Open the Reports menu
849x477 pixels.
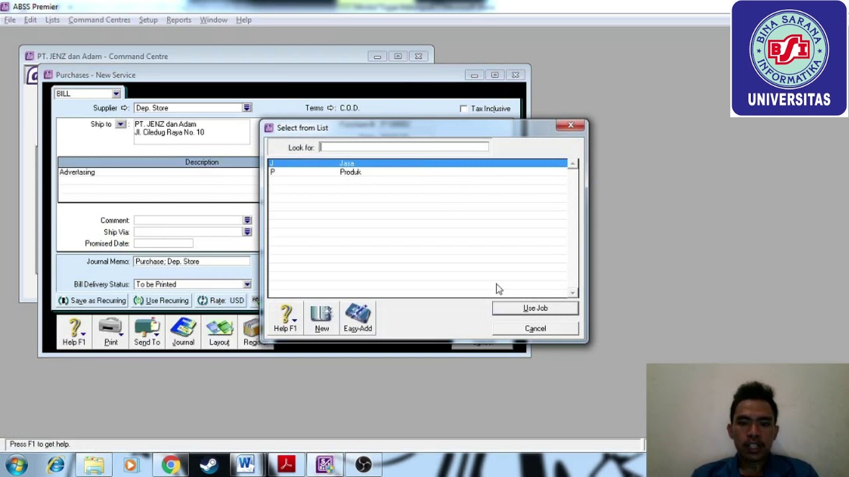tap(178, 20)
